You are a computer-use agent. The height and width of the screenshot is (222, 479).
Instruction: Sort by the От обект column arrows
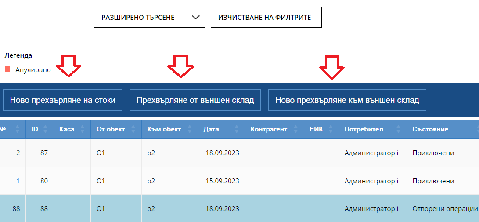(133, 129)
